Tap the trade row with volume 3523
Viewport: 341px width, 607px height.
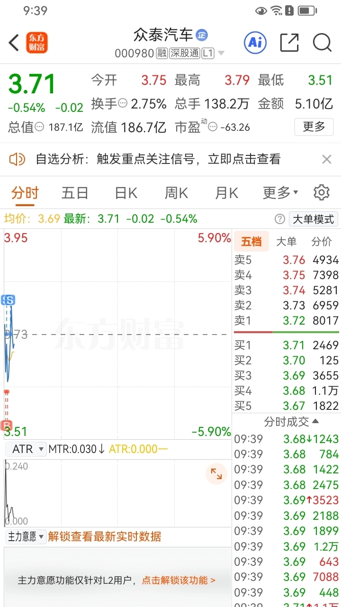(287, 500)
